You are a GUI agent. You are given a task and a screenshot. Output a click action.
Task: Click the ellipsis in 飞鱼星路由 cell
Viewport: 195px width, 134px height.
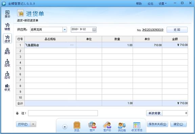pyautogui.click(x=72, y=45)
